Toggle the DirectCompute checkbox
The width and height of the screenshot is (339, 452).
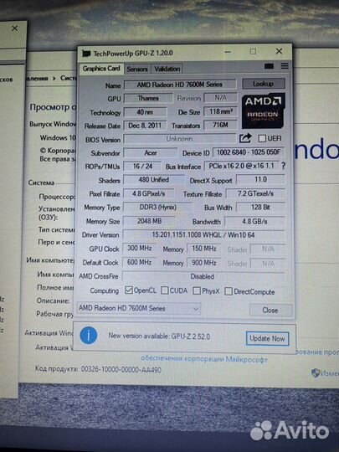229,291
